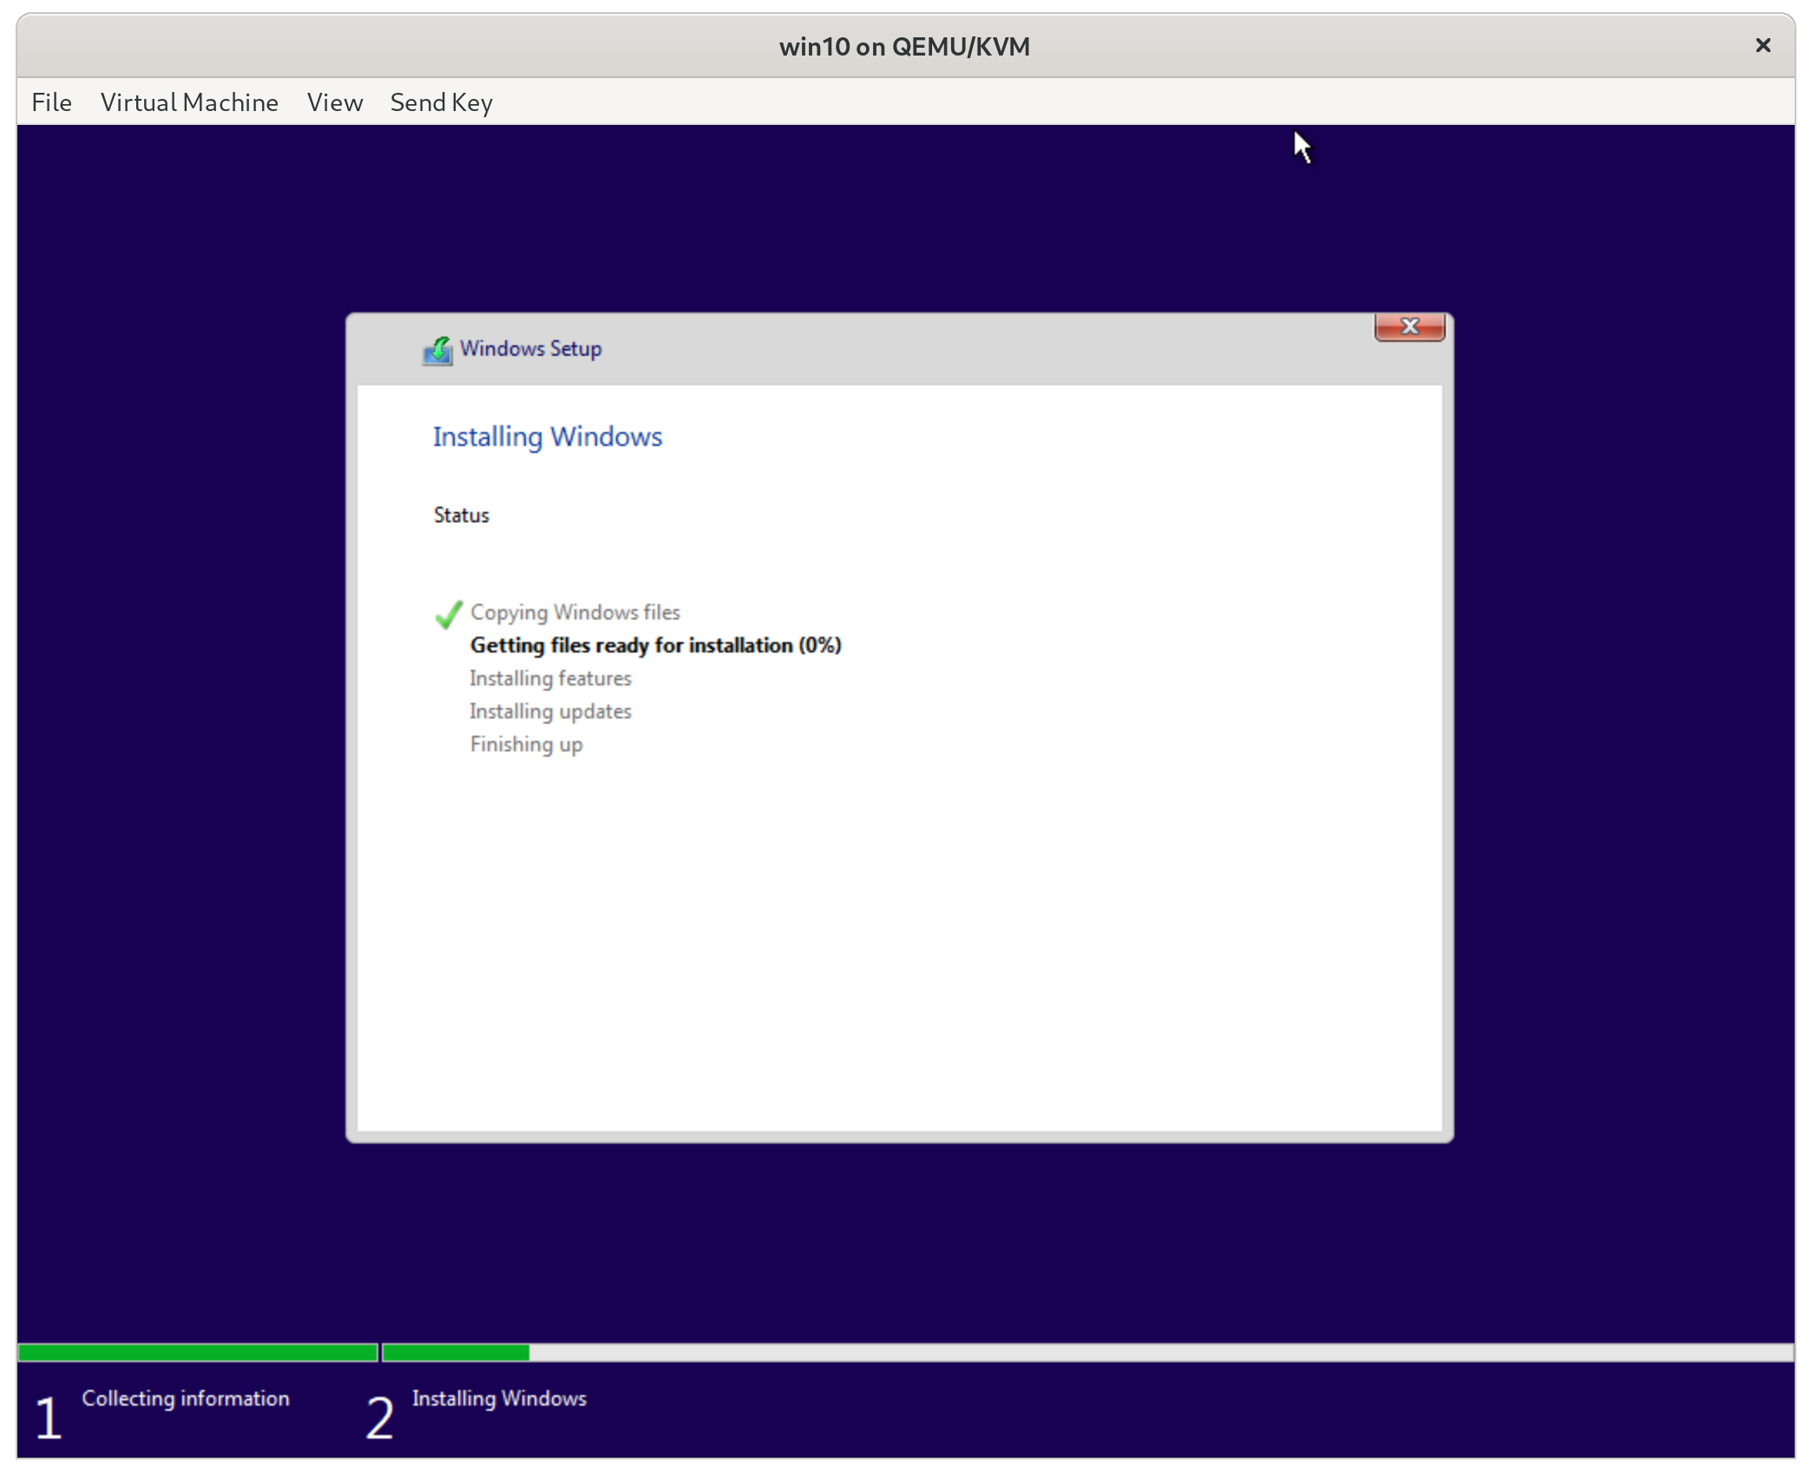Screen dimensions: 1812x1475
Task: Select the Copying Windows files status entry
Action: click(575, 613)
